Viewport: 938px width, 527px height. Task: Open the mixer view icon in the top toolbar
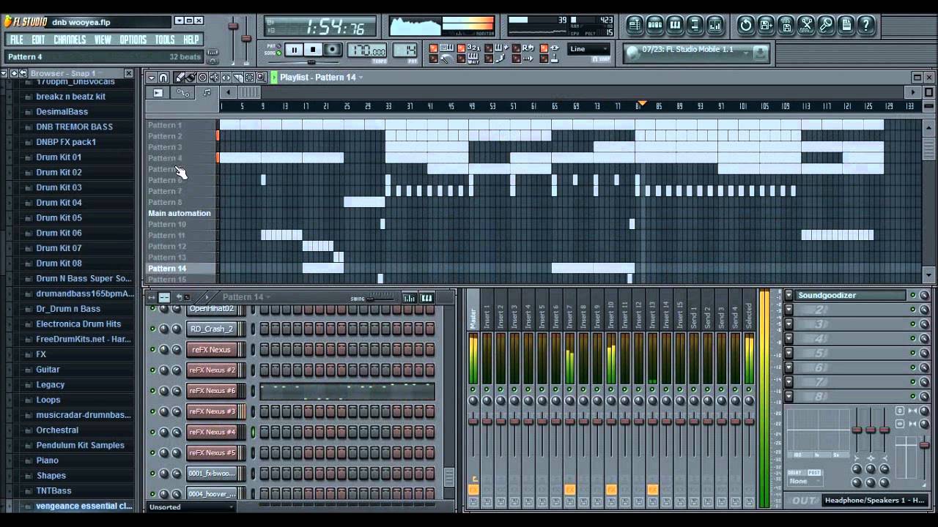(x=715, y=25)
